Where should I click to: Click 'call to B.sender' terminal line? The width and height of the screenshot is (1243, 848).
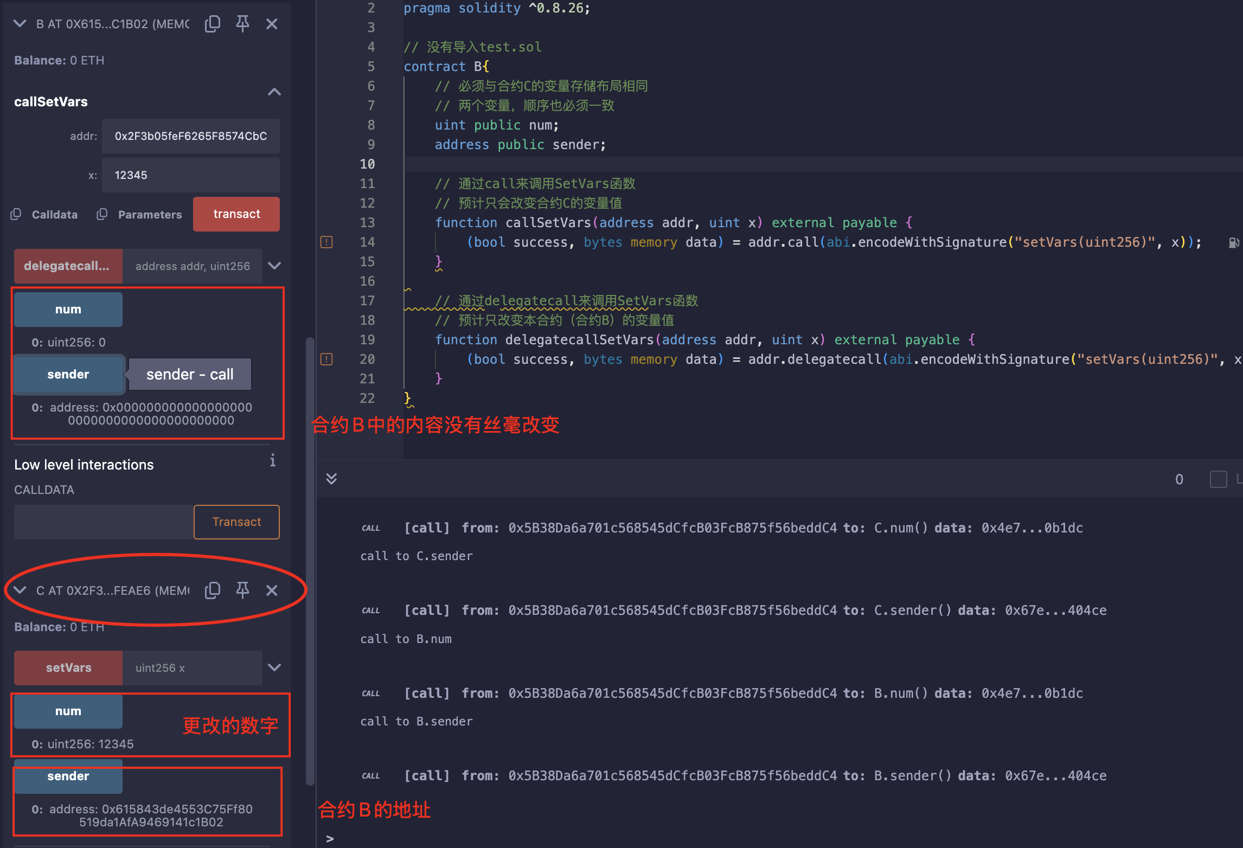pyautogui.click(x=417, y=722)
